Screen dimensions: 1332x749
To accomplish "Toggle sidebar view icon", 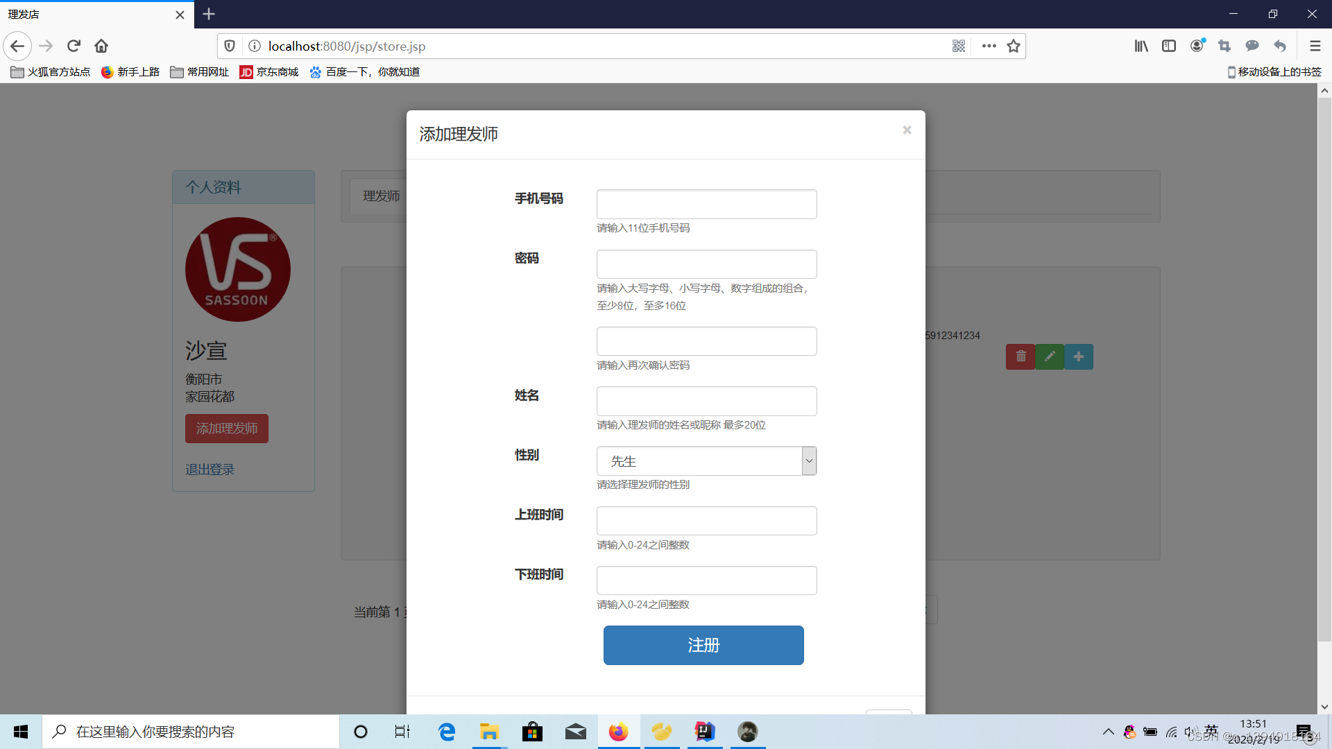I will pyautogui.click(x=1169, y=46).
